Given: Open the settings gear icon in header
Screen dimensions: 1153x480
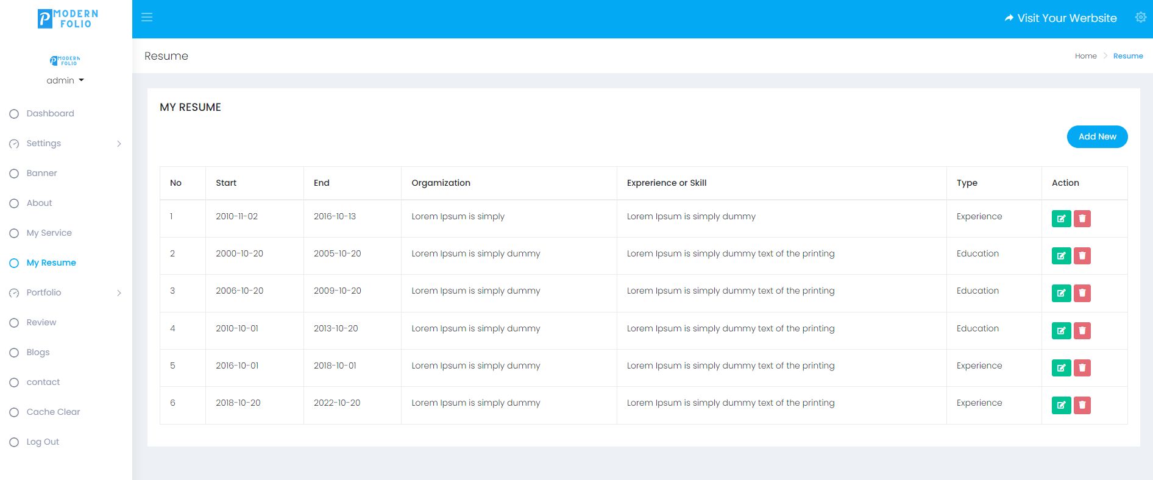Looking at the screenshot, I should pyautogui.click(x=1140, y=18).
